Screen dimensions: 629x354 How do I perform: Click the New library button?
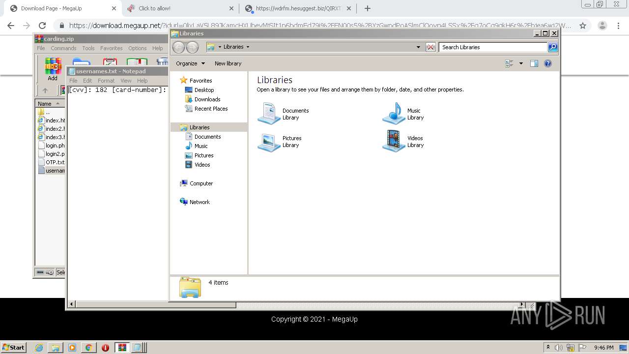click(228, 63)
